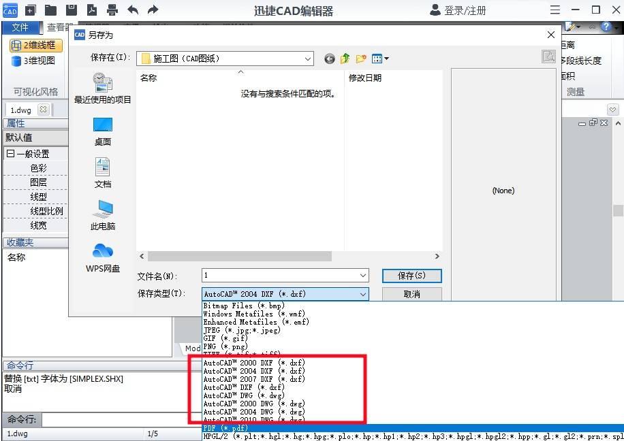Collapse the 保存类型 file type dropdown
This screenshot has height=441, width=624.
coord(362,294)
